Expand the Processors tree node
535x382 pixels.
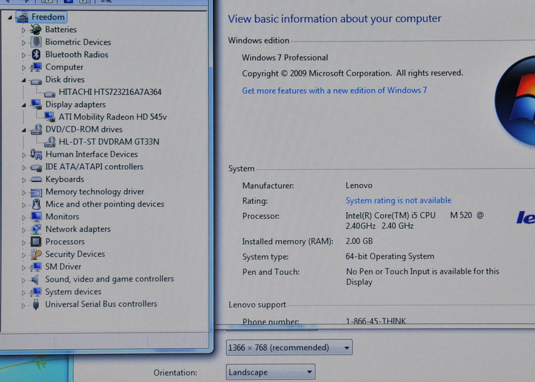tap(24, 242)
